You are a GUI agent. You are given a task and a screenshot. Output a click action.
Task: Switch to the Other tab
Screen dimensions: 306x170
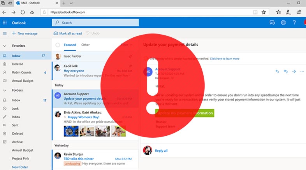[86, 45]
